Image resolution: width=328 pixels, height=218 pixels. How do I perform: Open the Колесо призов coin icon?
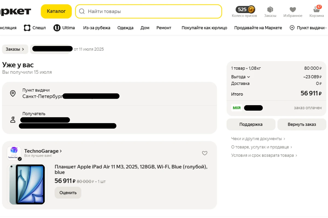251,10
